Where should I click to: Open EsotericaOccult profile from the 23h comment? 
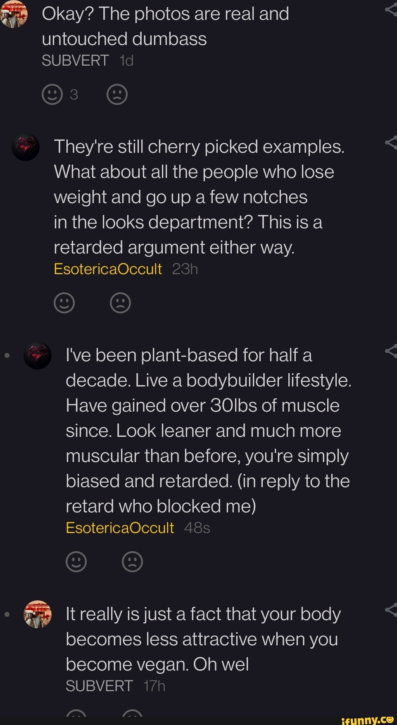[108, 269]
